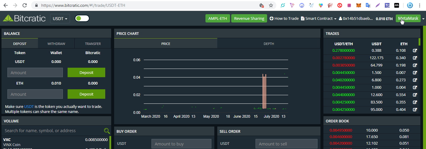View site security lock info

coord(36,5)
